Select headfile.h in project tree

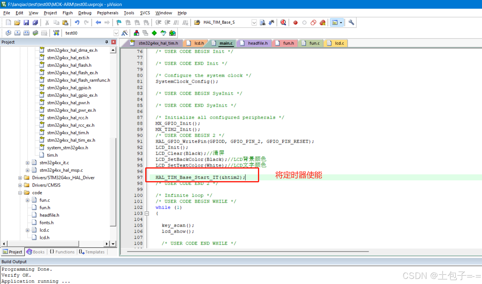49,215
